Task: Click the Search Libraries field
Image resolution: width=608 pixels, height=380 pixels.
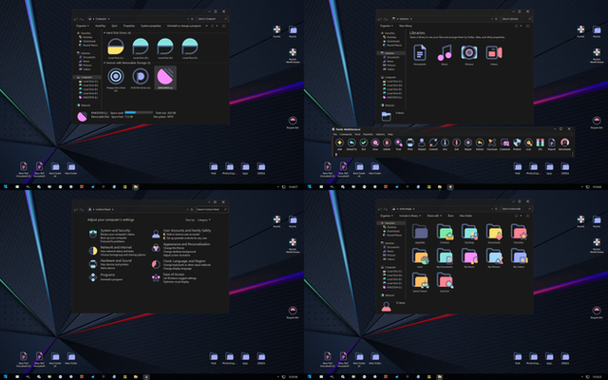Action: [x=516, y=19]
